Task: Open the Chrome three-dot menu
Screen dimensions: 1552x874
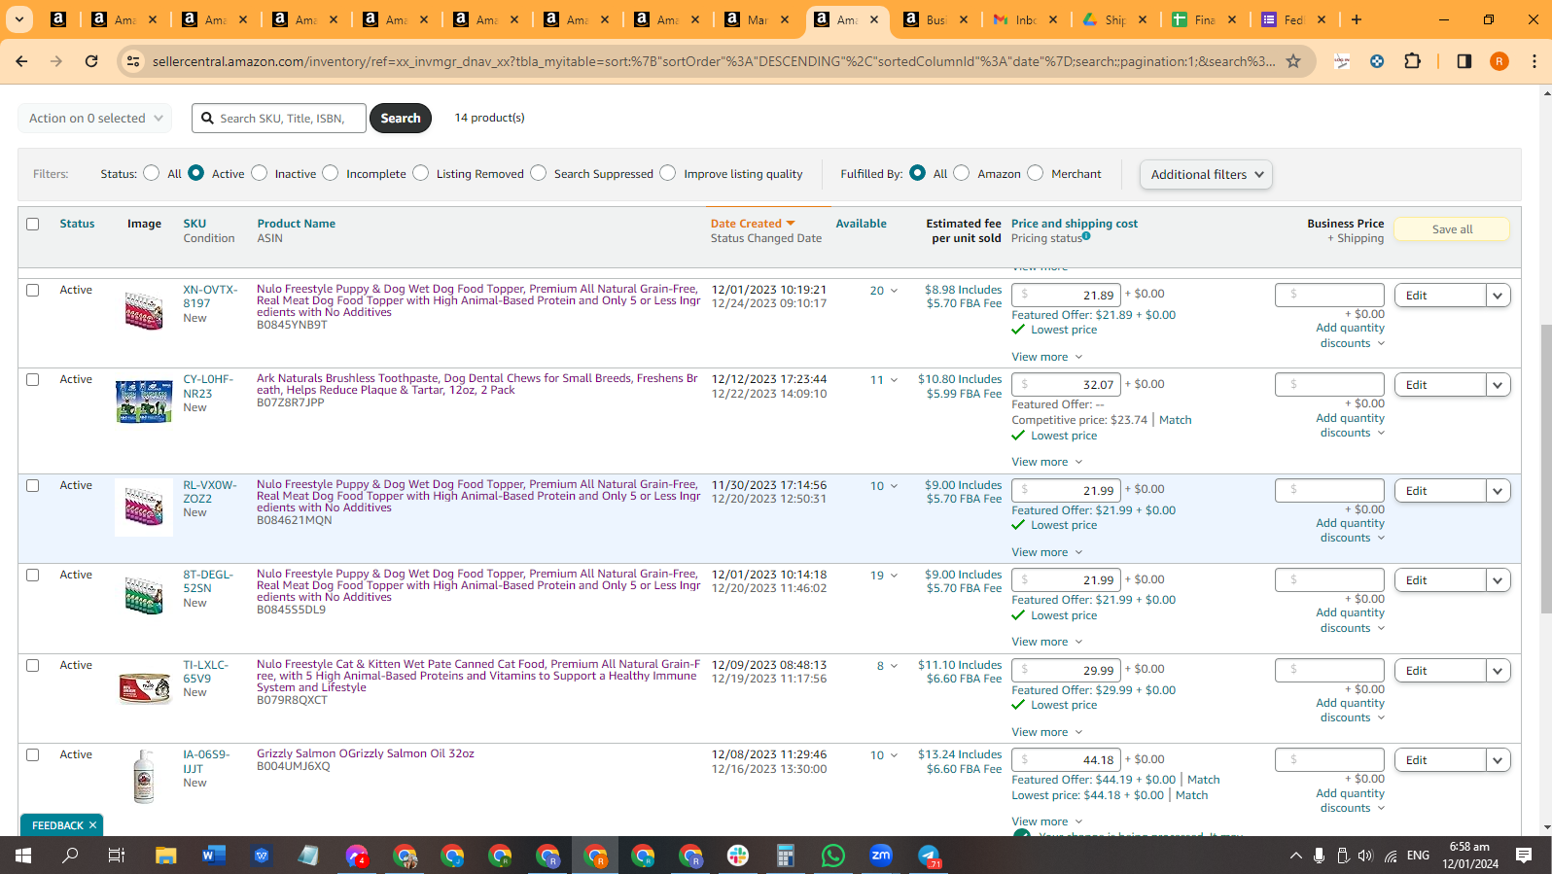Action: (x=1534, y=61)
